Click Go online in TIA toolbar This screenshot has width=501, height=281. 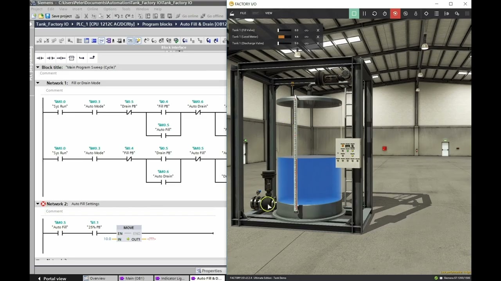pos(186,16)
